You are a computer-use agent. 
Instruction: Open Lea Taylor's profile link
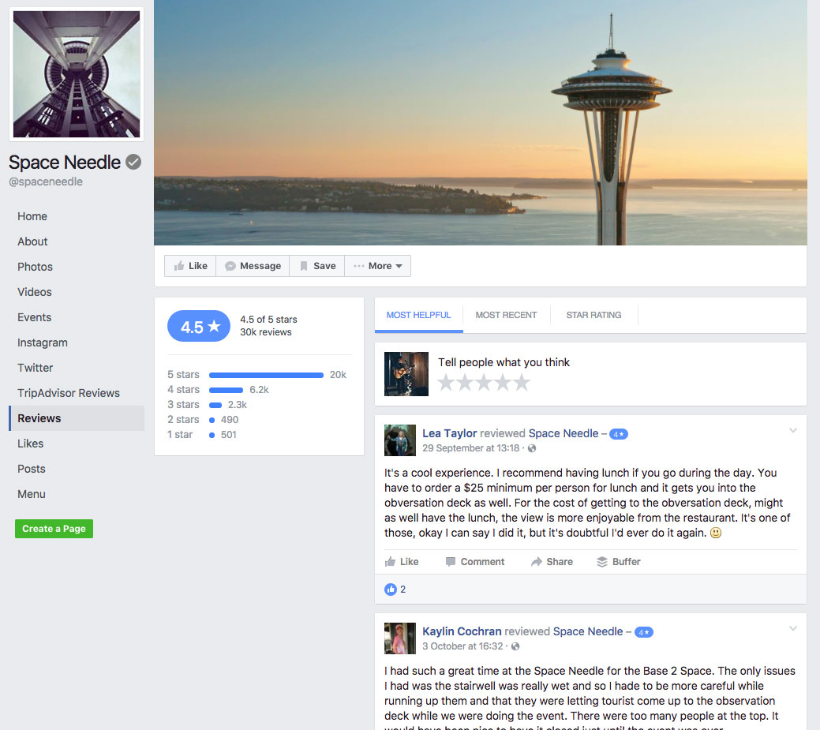(x=449, y=433)
